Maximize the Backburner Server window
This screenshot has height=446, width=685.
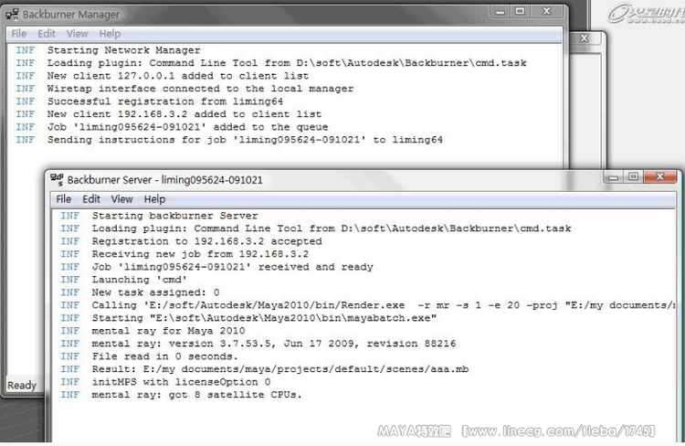click(634, 177)
